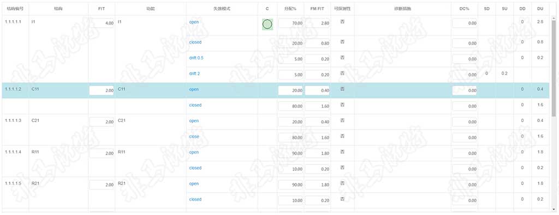Click the 'DU' column header
The width and height of the screenshot is (559, 215).
540,9
